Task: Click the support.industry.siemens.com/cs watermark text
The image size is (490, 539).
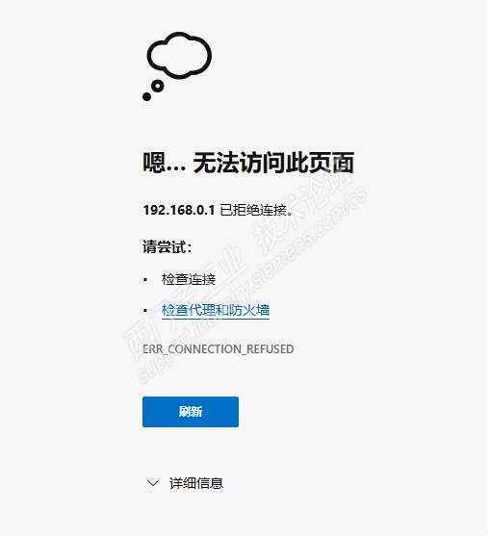Action: [253, 286]
